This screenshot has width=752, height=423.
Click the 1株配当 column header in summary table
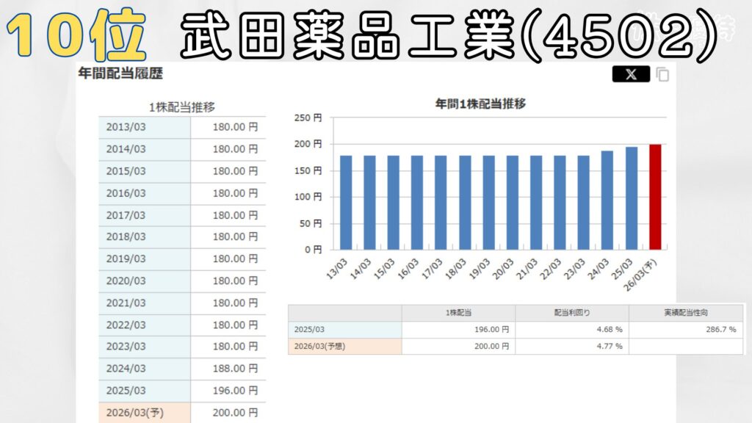pyautogui.click(x=458, y=313)
